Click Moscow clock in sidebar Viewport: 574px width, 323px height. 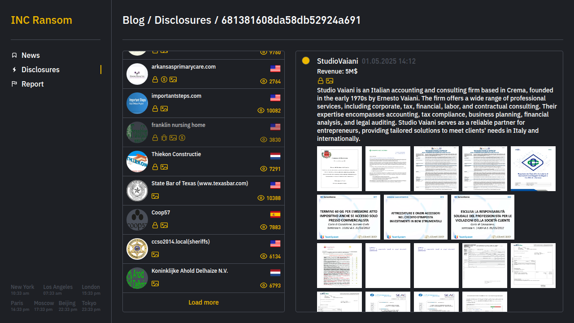[44, 306]
